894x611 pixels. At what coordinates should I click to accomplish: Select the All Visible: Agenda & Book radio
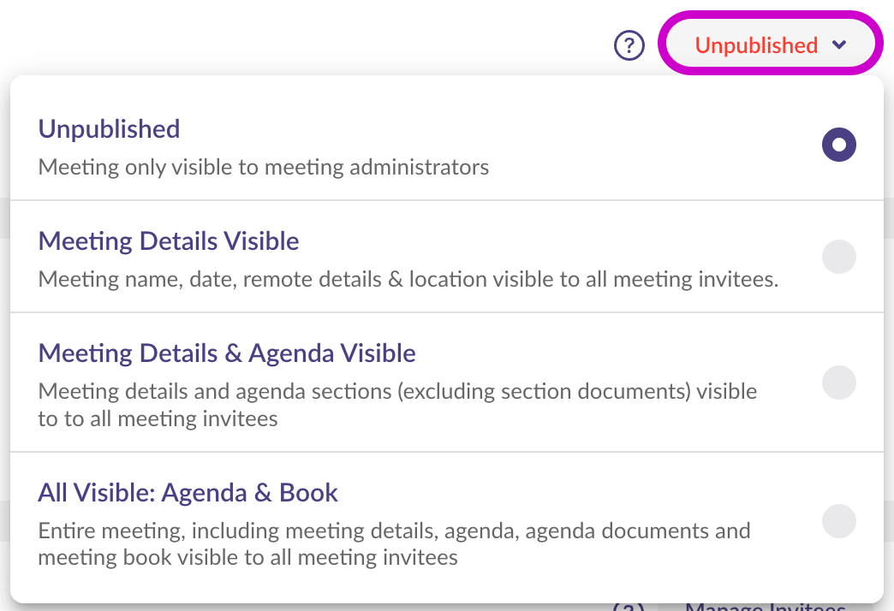click(838, 521)
